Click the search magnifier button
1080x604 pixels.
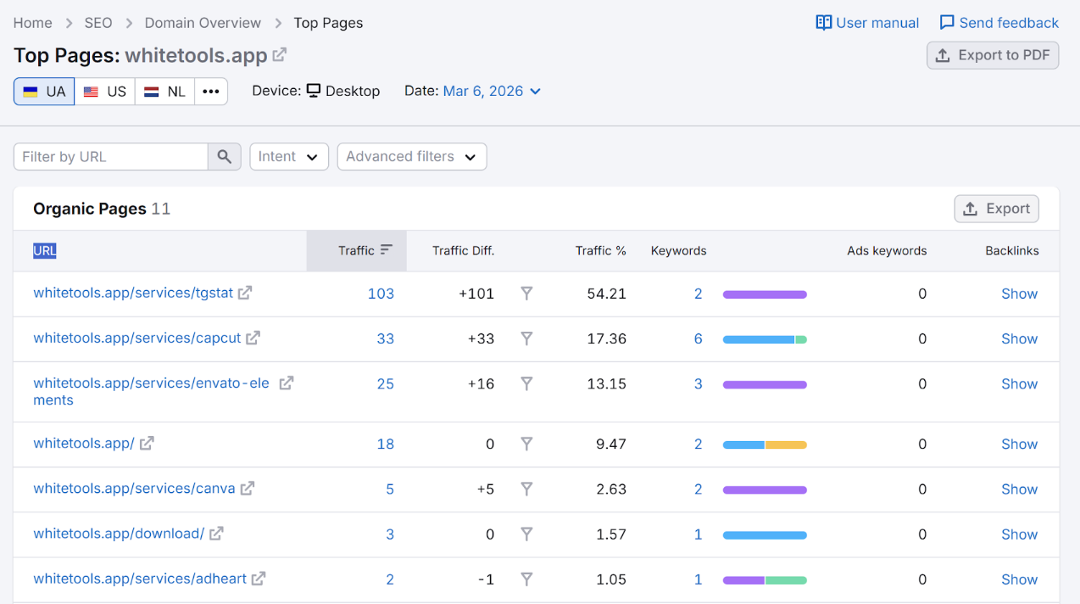[x=225, y=157]
